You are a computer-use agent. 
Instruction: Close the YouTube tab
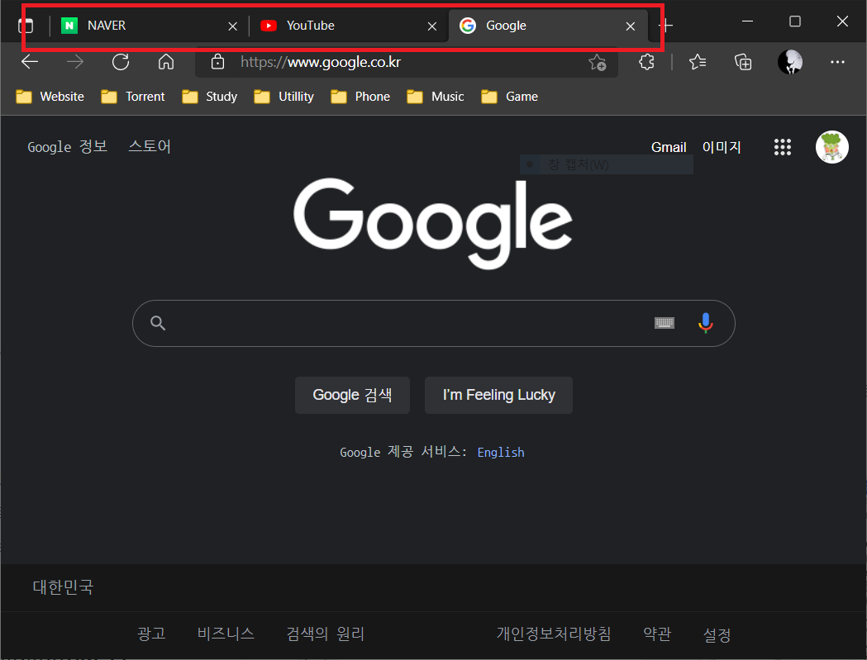tap(432, 26)
